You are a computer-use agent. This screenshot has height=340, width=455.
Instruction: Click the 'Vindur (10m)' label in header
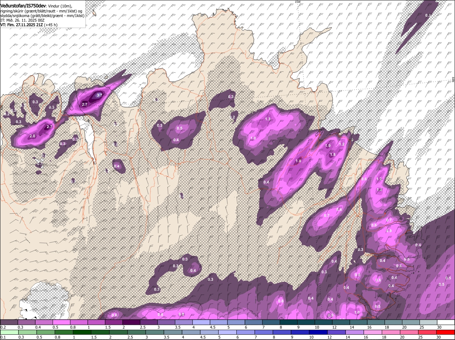(x=61, y=6)
